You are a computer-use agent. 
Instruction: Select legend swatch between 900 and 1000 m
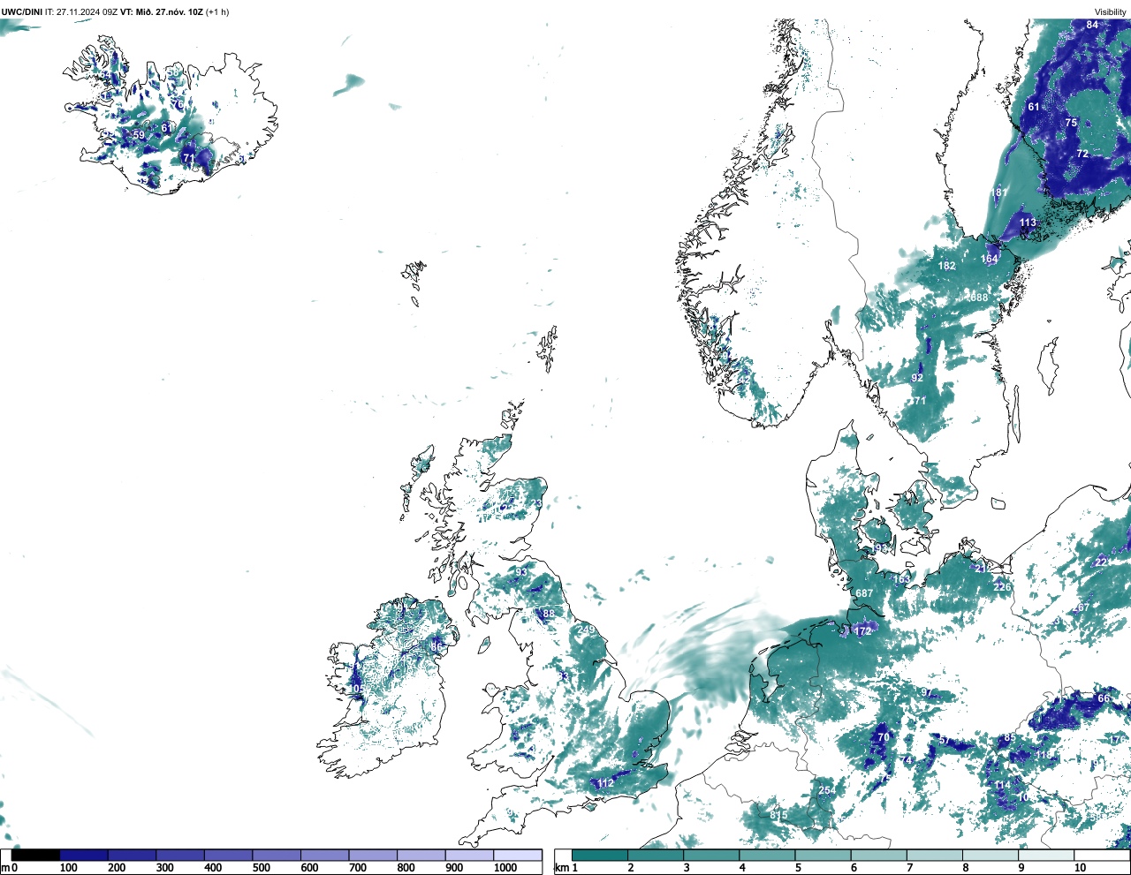(469, 855)
